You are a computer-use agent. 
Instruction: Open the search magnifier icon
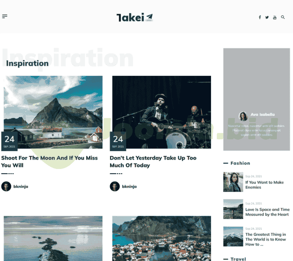pyautogui.click(x=283, y=17)
